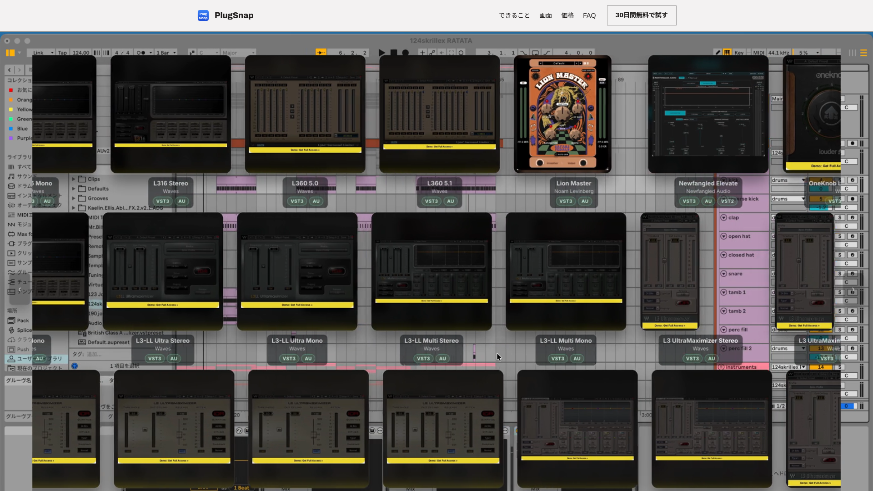Screen dimensions: 873x491
Task: Click the L3-LL Ultra Stereo plugin thumbnail
Action: point(163,271)
